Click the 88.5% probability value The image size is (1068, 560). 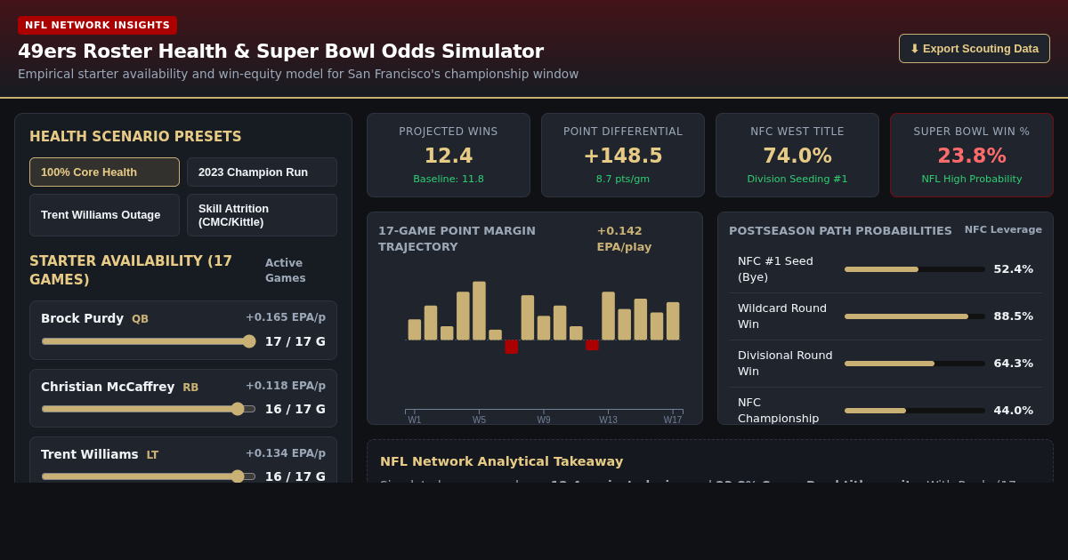pos(1014,316)
